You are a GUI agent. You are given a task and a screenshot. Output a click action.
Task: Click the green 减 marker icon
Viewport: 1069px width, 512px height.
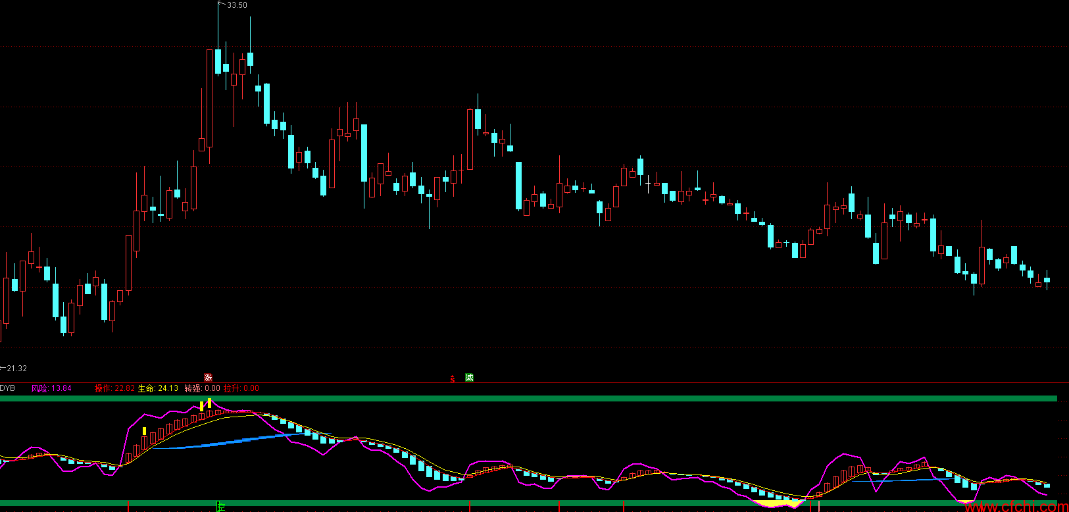(x=469, y=378)
